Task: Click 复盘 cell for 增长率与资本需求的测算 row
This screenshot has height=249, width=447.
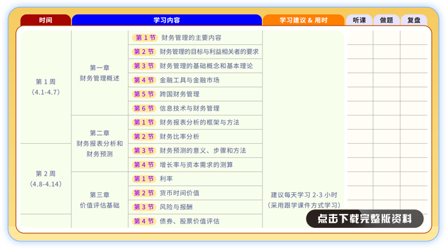Action: point(414,165)
